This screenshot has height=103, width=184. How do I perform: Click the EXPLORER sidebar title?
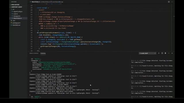[x=14, y=2]
